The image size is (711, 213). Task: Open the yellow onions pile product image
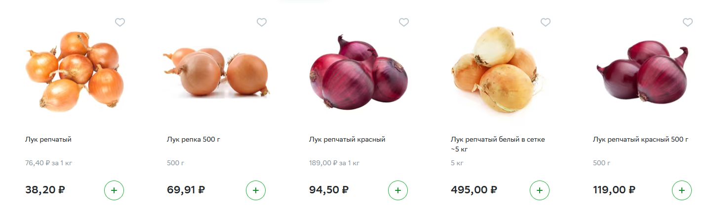click(x=75, y=71)
